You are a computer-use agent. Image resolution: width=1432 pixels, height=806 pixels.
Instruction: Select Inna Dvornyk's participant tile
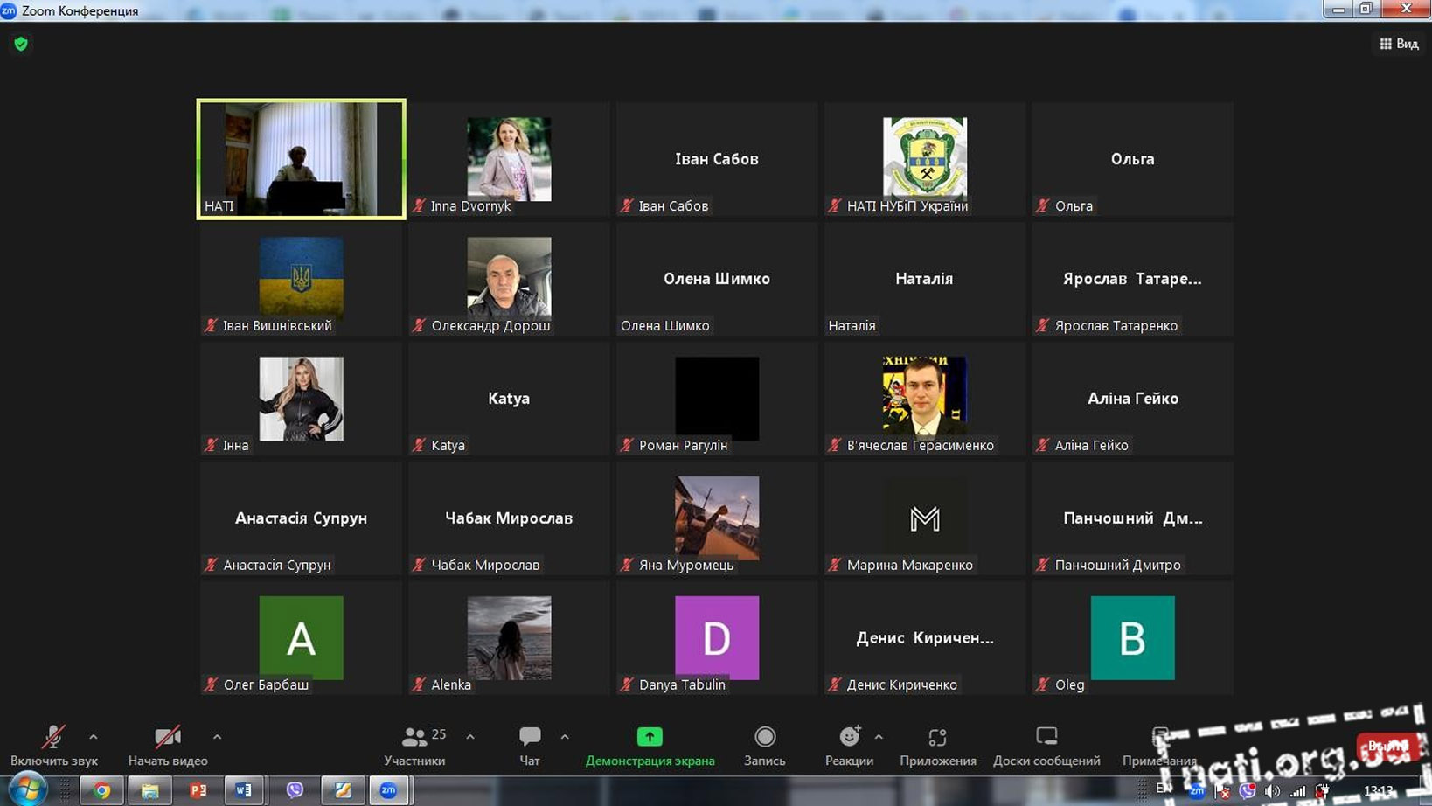509,158
